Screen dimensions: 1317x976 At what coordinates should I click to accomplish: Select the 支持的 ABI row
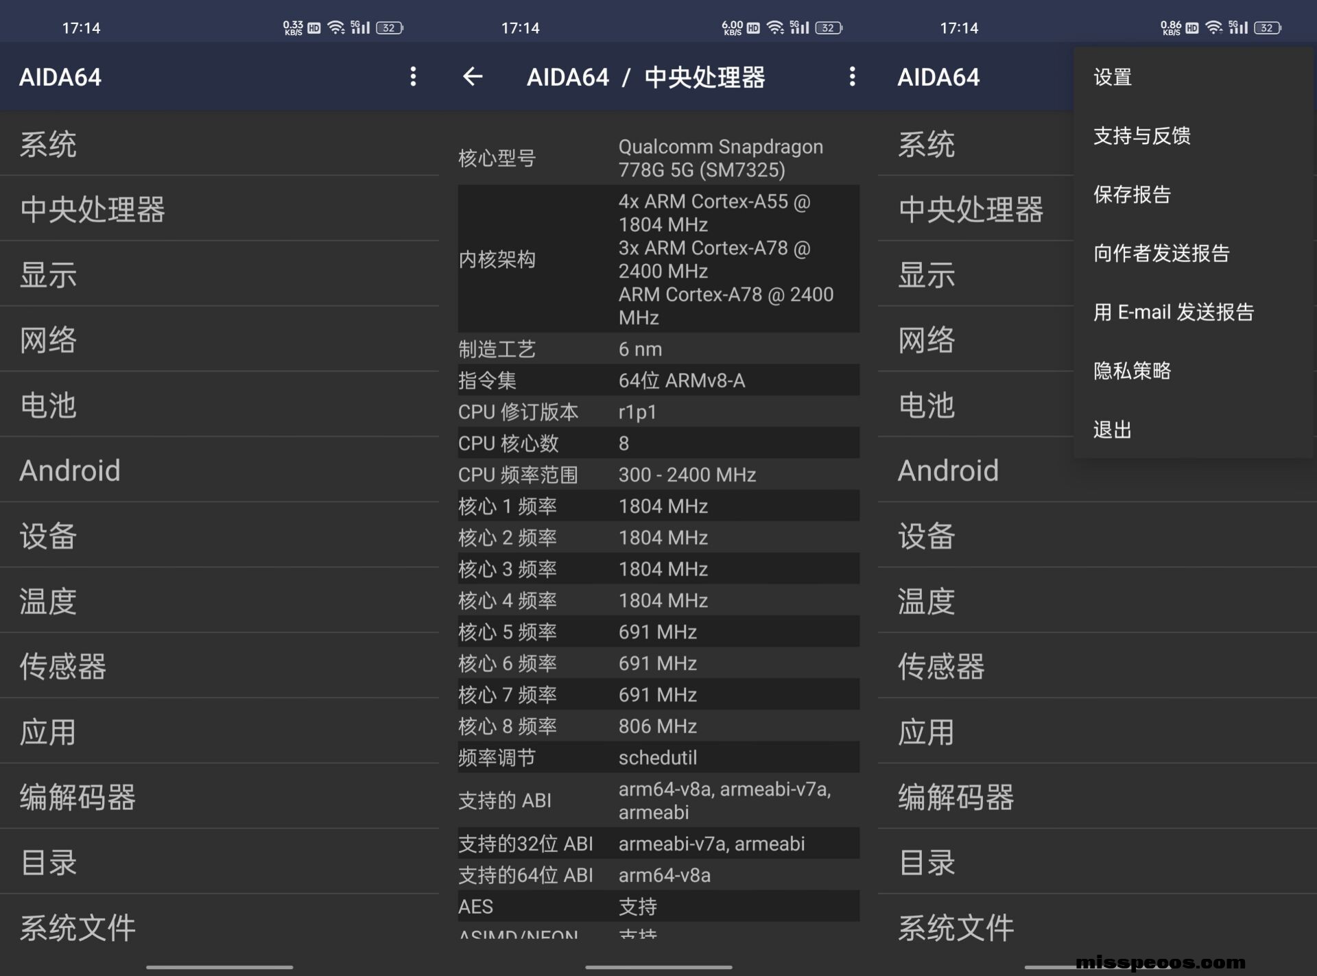(658, 800)
